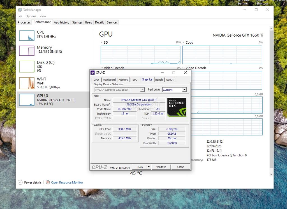Open the Bench tab in CPU-Z

point(159,80)
